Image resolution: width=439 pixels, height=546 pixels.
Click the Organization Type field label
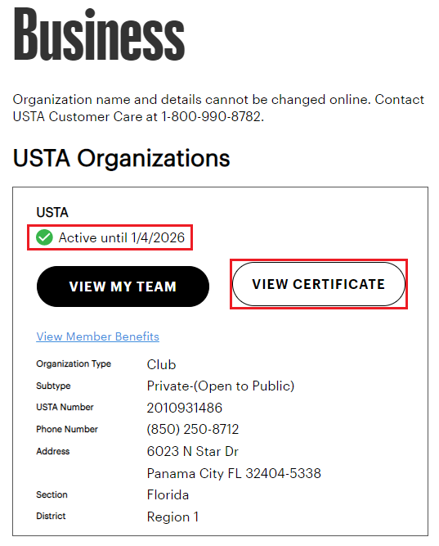point(74,364)
